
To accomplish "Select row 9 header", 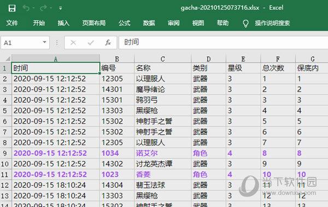I will [x=5, y=153].
